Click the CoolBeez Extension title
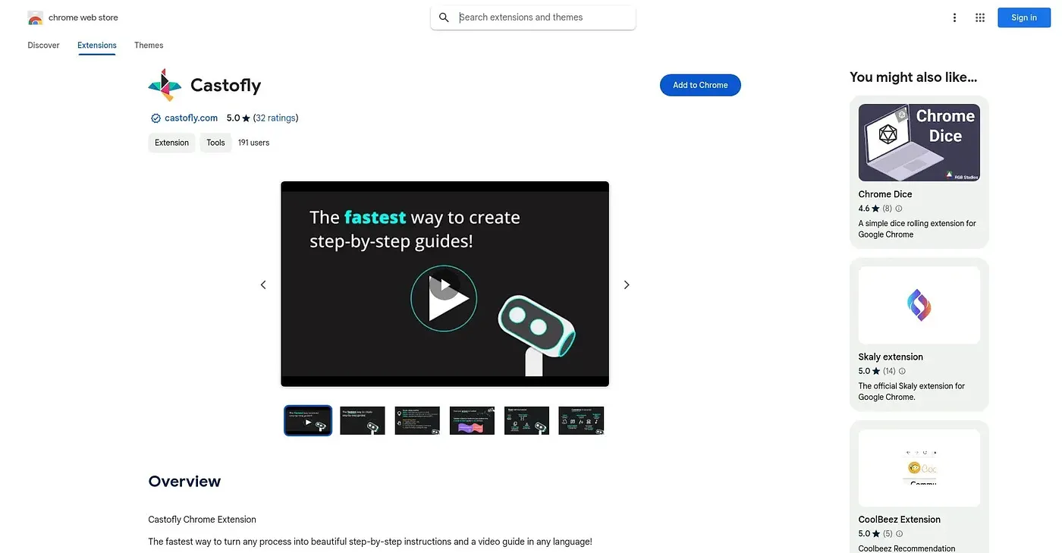Screen dimensions: 1062x553 pos(900,520)
